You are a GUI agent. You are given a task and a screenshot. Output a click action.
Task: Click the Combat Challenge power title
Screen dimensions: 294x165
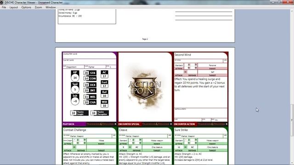click(74, 130)
